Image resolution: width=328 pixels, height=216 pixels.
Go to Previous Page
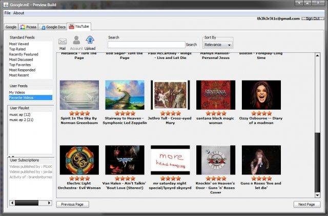tap(72, 204)
